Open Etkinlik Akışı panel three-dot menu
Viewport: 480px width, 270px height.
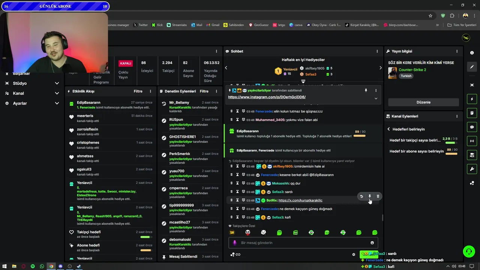150,91
